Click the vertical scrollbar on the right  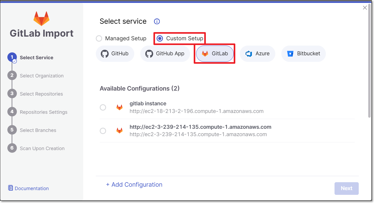(x=370, y=61)
